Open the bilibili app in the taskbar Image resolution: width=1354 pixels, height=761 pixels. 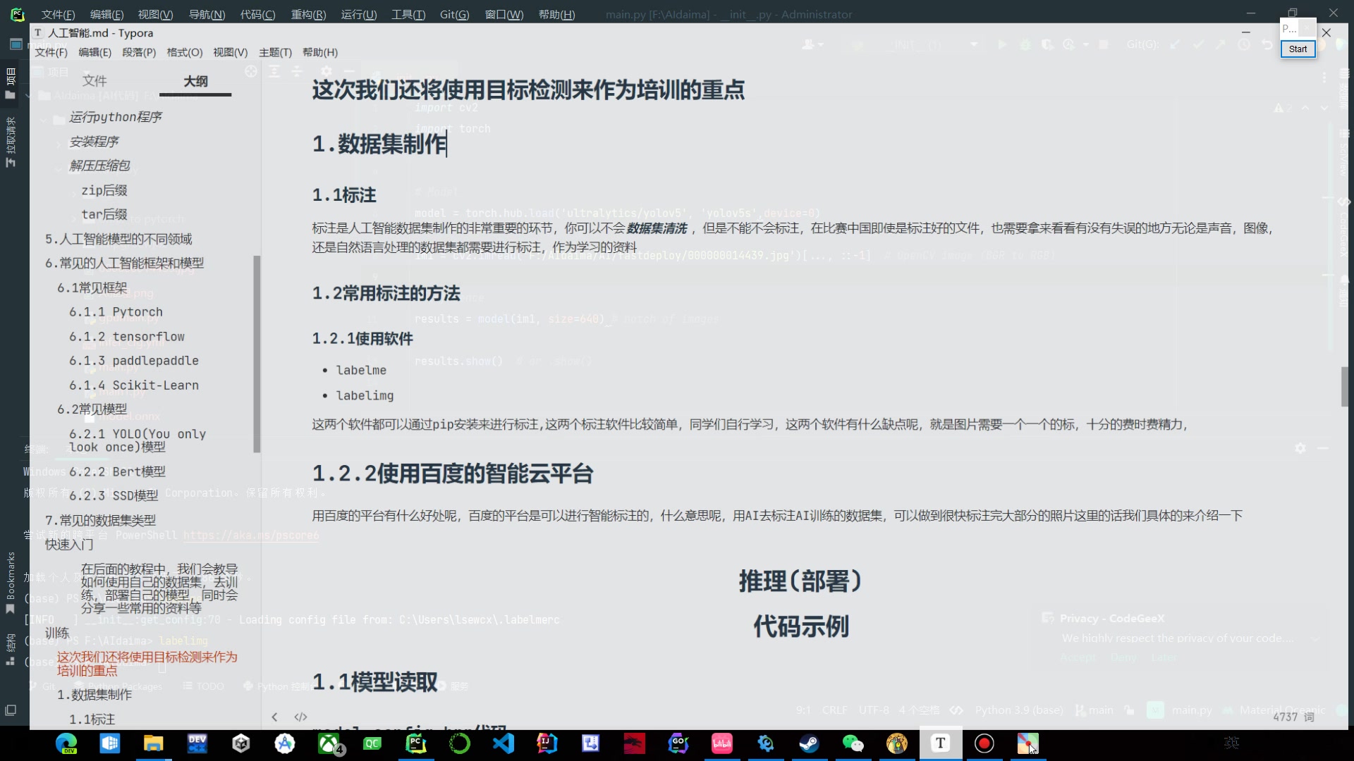click(722, 743)
